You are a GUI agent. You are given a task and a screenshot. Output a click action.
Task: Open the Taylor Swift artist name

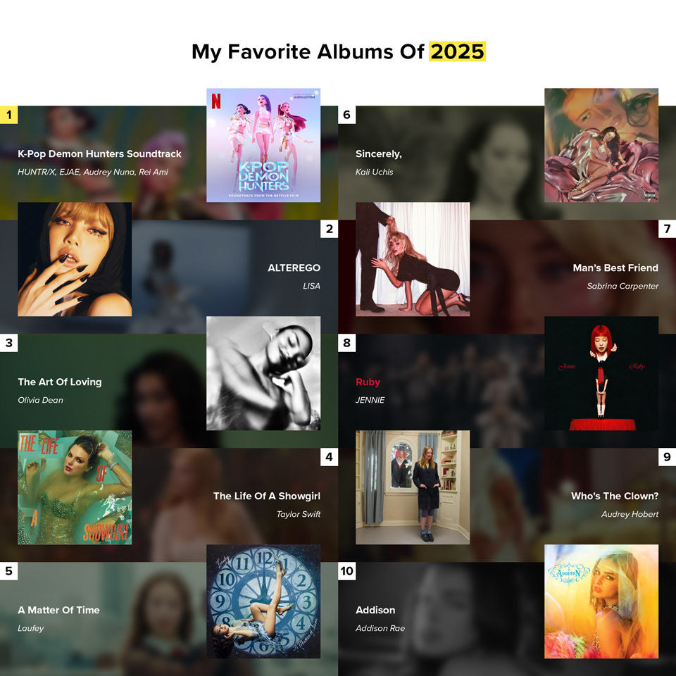pyautogui.click(x=299, y=514)
